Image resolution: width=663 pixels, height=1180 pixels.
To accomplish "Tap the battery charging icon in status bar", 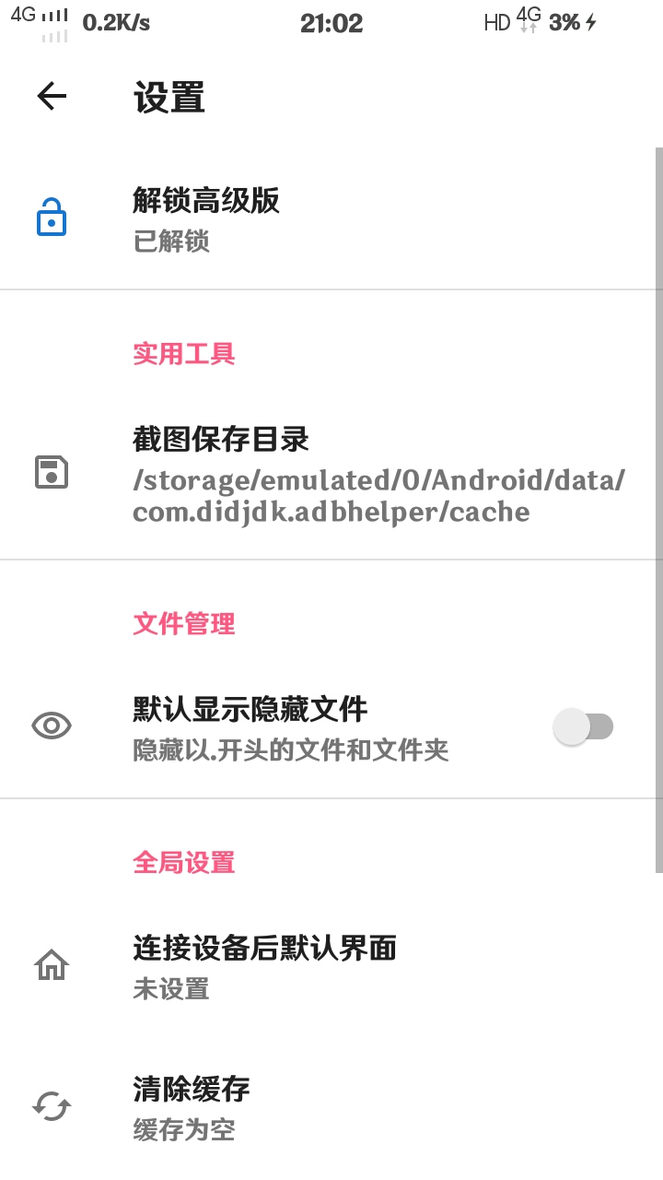I will pos(590,23).
